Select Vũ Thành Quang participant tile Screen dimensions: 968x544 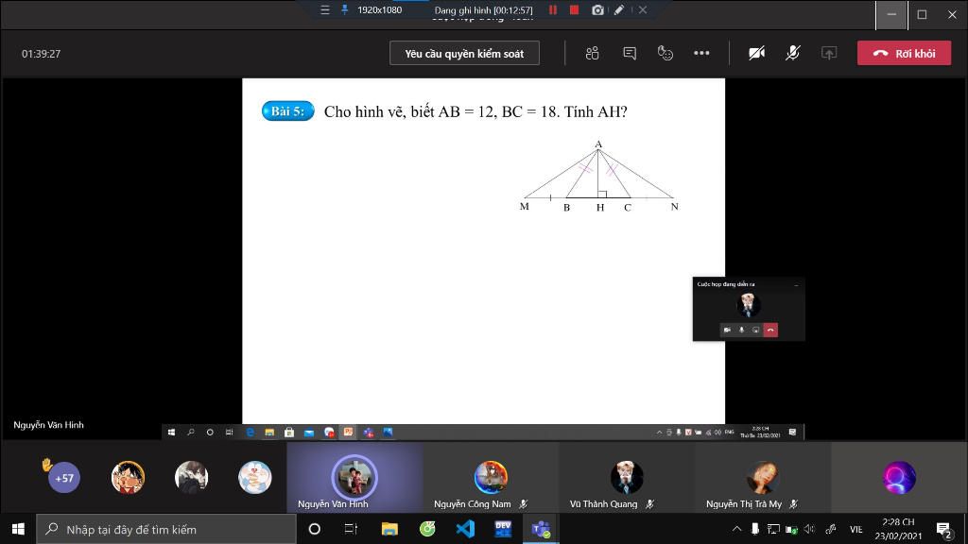pos(627,477)
